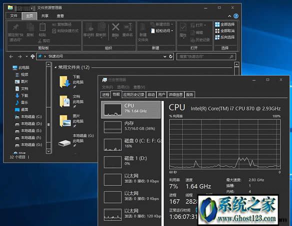Switch to the 共享 ribbon tab
This screenshot has width=292, height=226.
click(44, 16)
